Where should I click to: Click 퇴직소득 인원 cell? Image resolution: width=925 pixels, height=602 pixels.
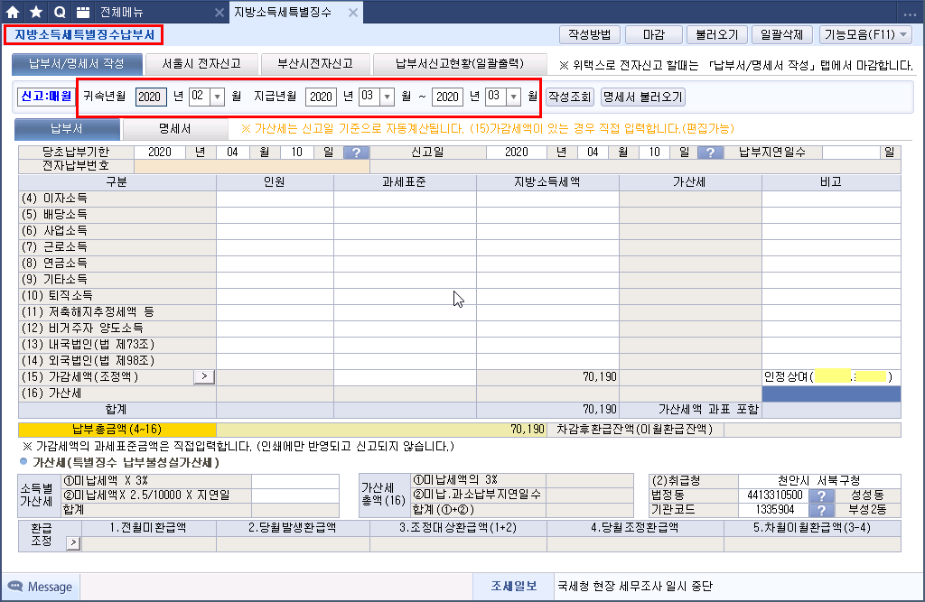point(275,296)
